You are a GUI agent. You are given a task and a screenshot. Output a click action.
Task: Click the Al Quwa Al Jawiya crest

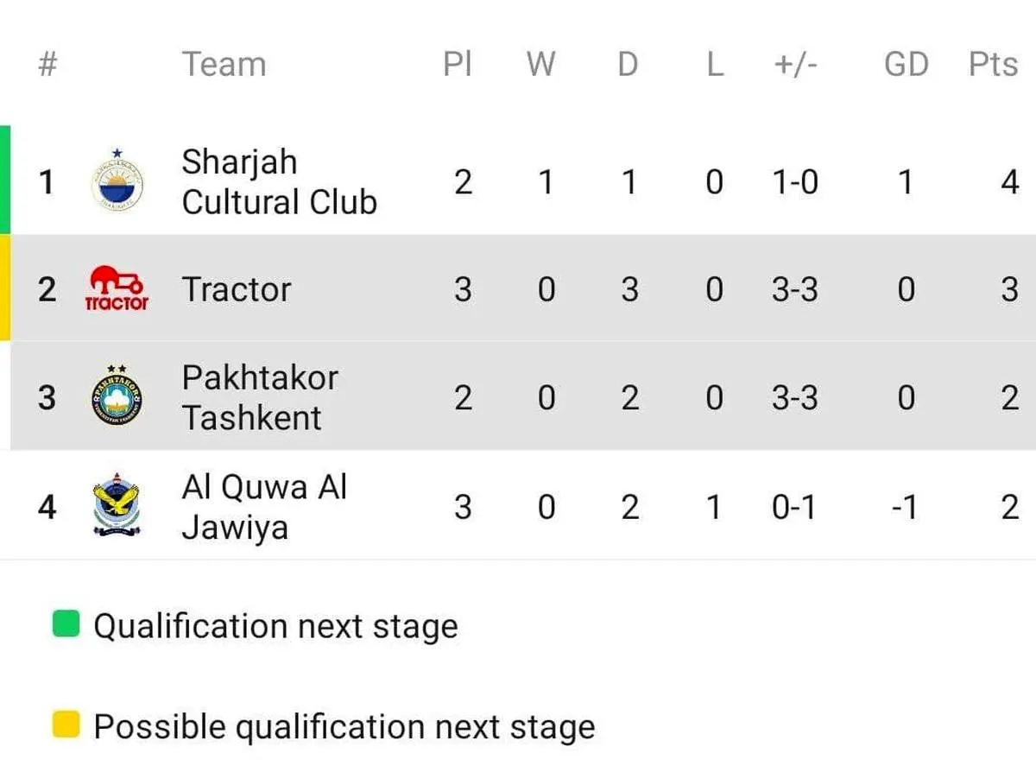pos(117,507)
